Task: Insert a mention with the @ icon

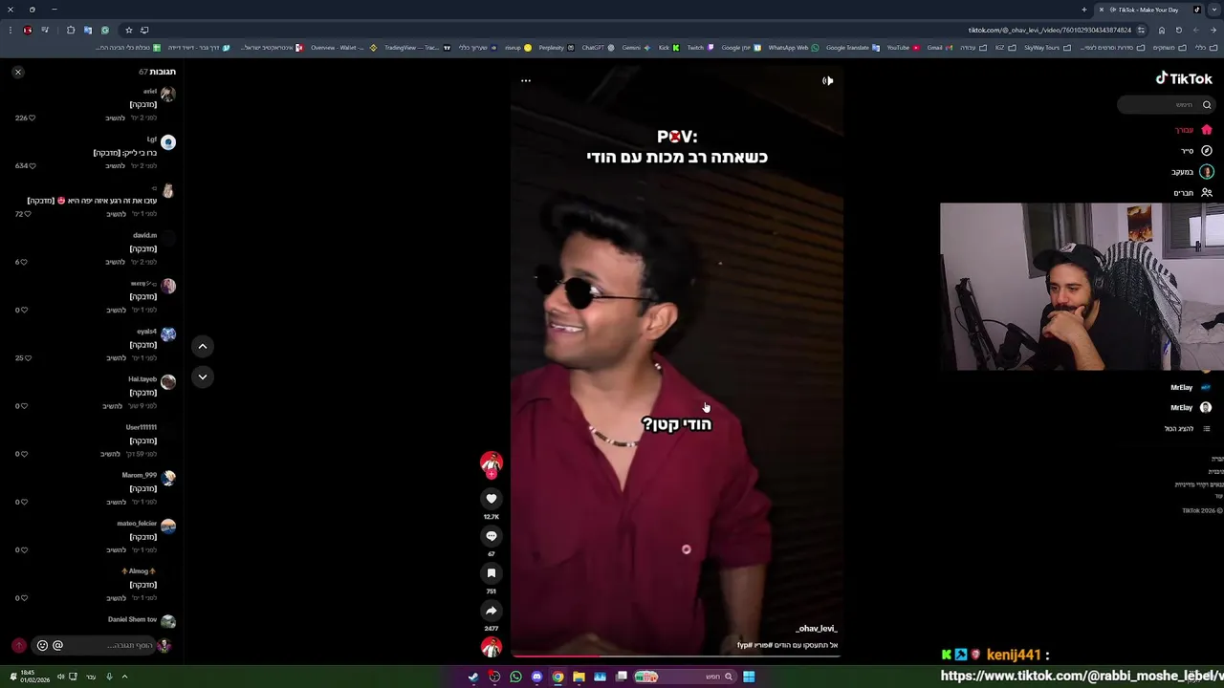Action: (x=57, y=645)
